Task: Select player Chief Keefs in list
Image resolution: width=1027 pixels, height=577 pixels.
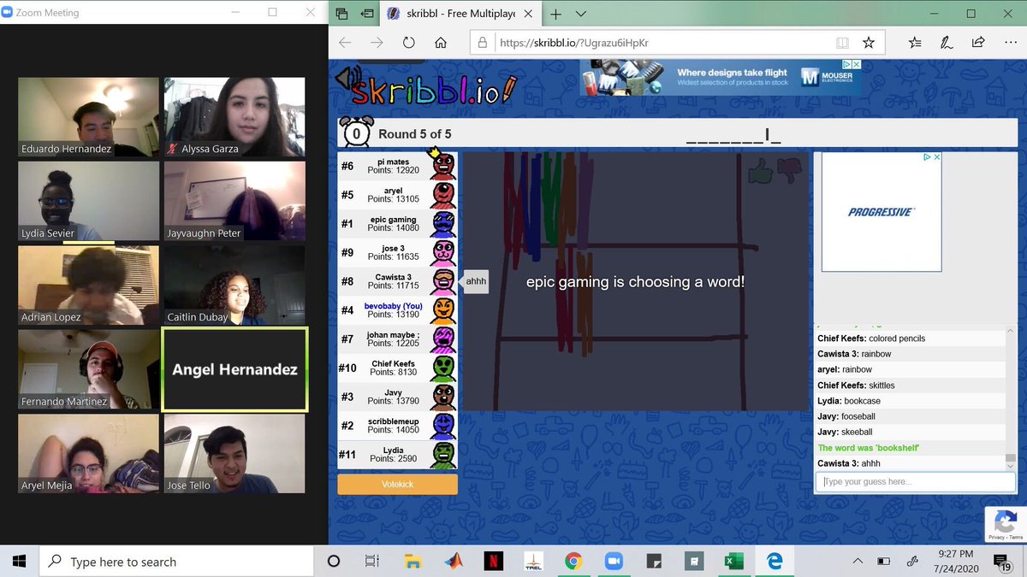Action: point(397,368)
